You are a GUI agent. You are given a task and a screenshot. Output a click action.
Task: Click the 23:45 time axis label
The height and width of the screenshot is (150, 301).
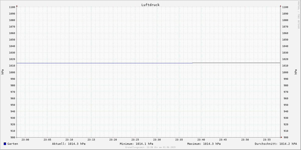(223, 140)
